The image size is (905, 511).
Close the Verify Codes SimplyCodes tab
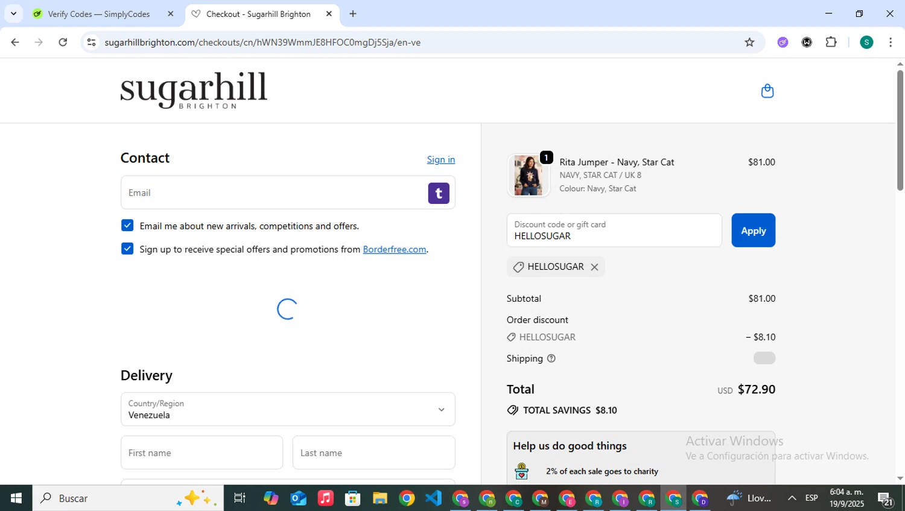(170, 14)
